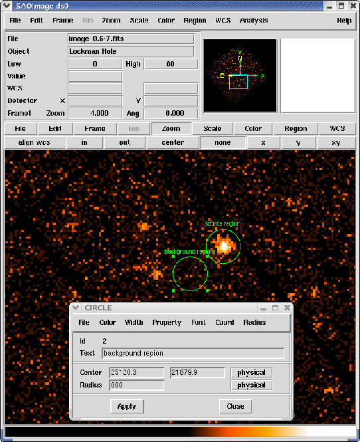
Task: Toggle the 'xy' flip button
Action: (336, 143)
